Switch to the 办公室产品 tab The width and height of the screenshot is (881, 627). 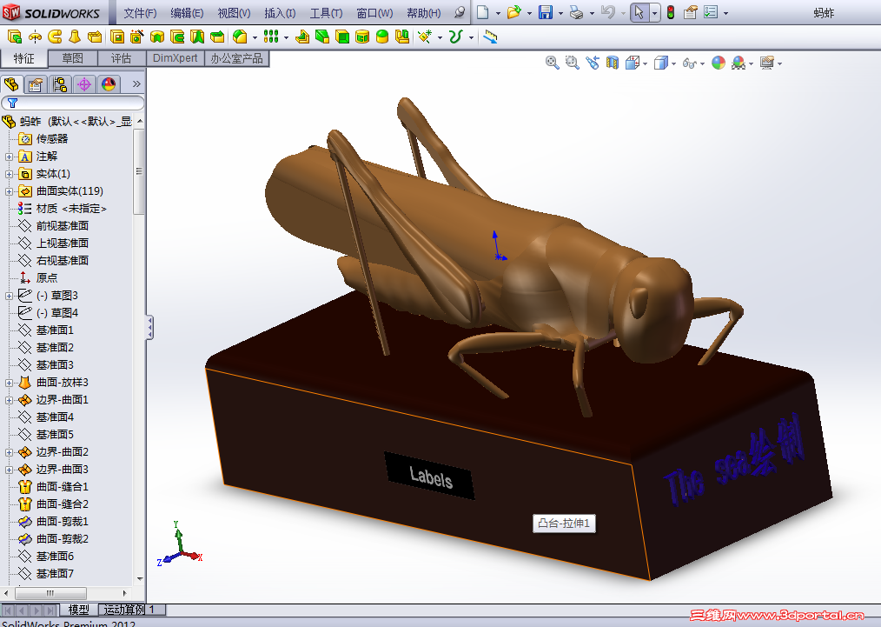[x=236, y=58]
